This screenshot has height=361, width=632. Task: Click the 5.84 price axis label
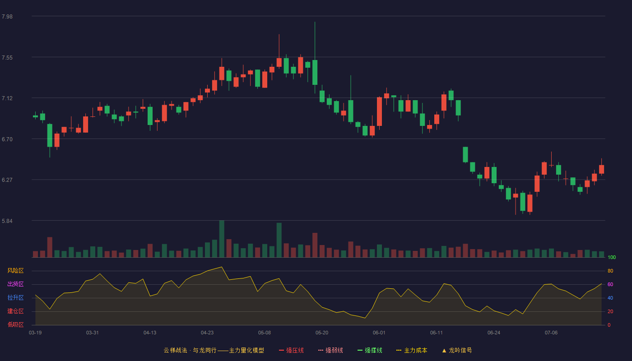coord(7,221)
